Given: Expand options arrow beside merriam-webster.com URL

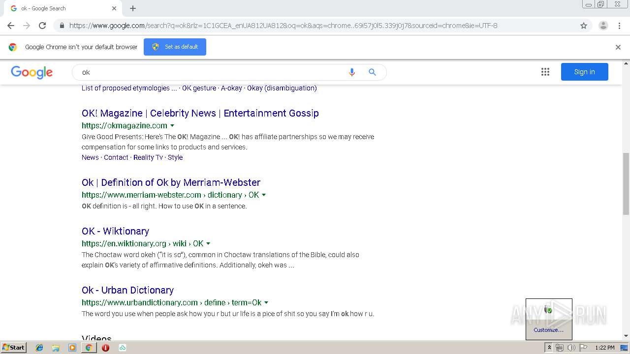Looking at the screenshot, I should coord(264,195).
